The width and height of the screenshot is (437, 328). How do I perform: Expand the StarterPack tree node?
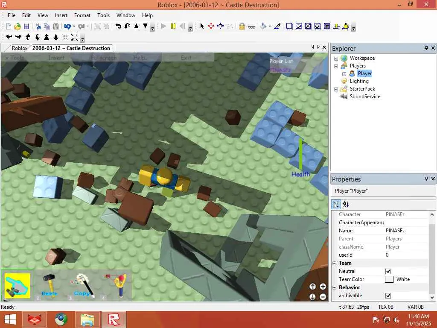pyautogui.click(x=336, y=89)
